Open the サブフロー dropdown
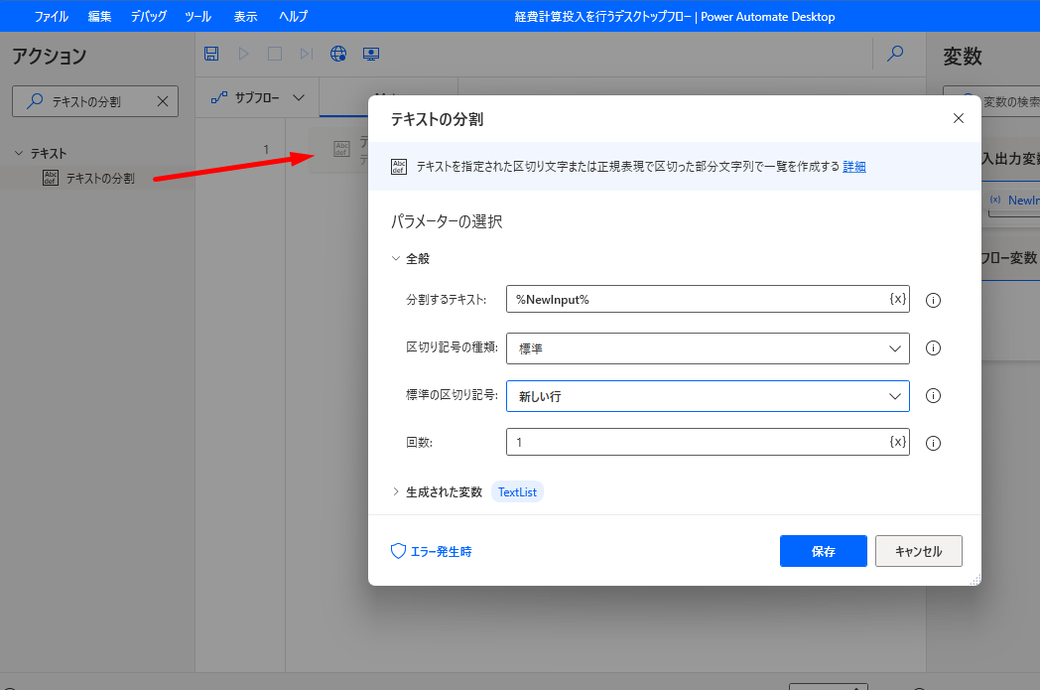1040x690 pixels. (x=257, y=97)
